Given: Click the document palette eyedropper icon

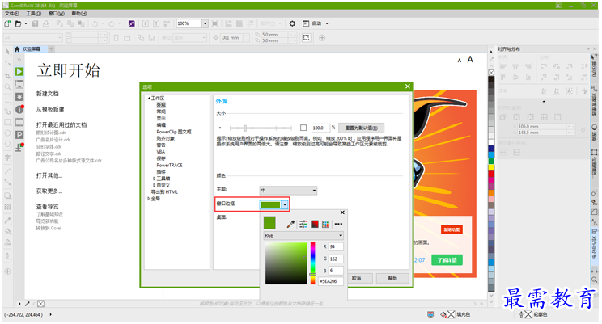Looking at the screenshot, I should pos(28,304).
